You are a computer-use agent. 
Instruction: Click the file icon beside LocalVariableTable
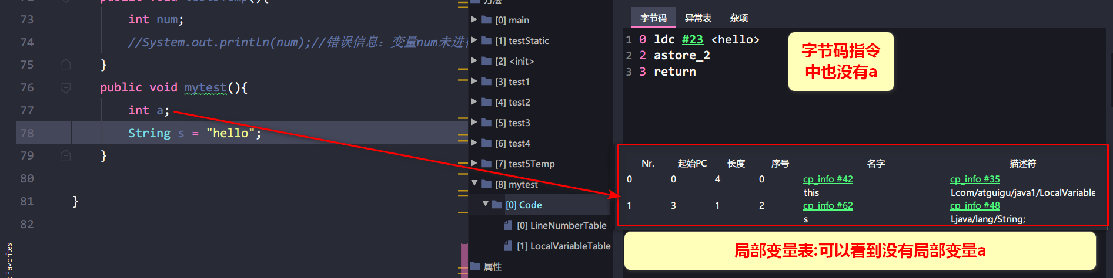tap(508, 246)
